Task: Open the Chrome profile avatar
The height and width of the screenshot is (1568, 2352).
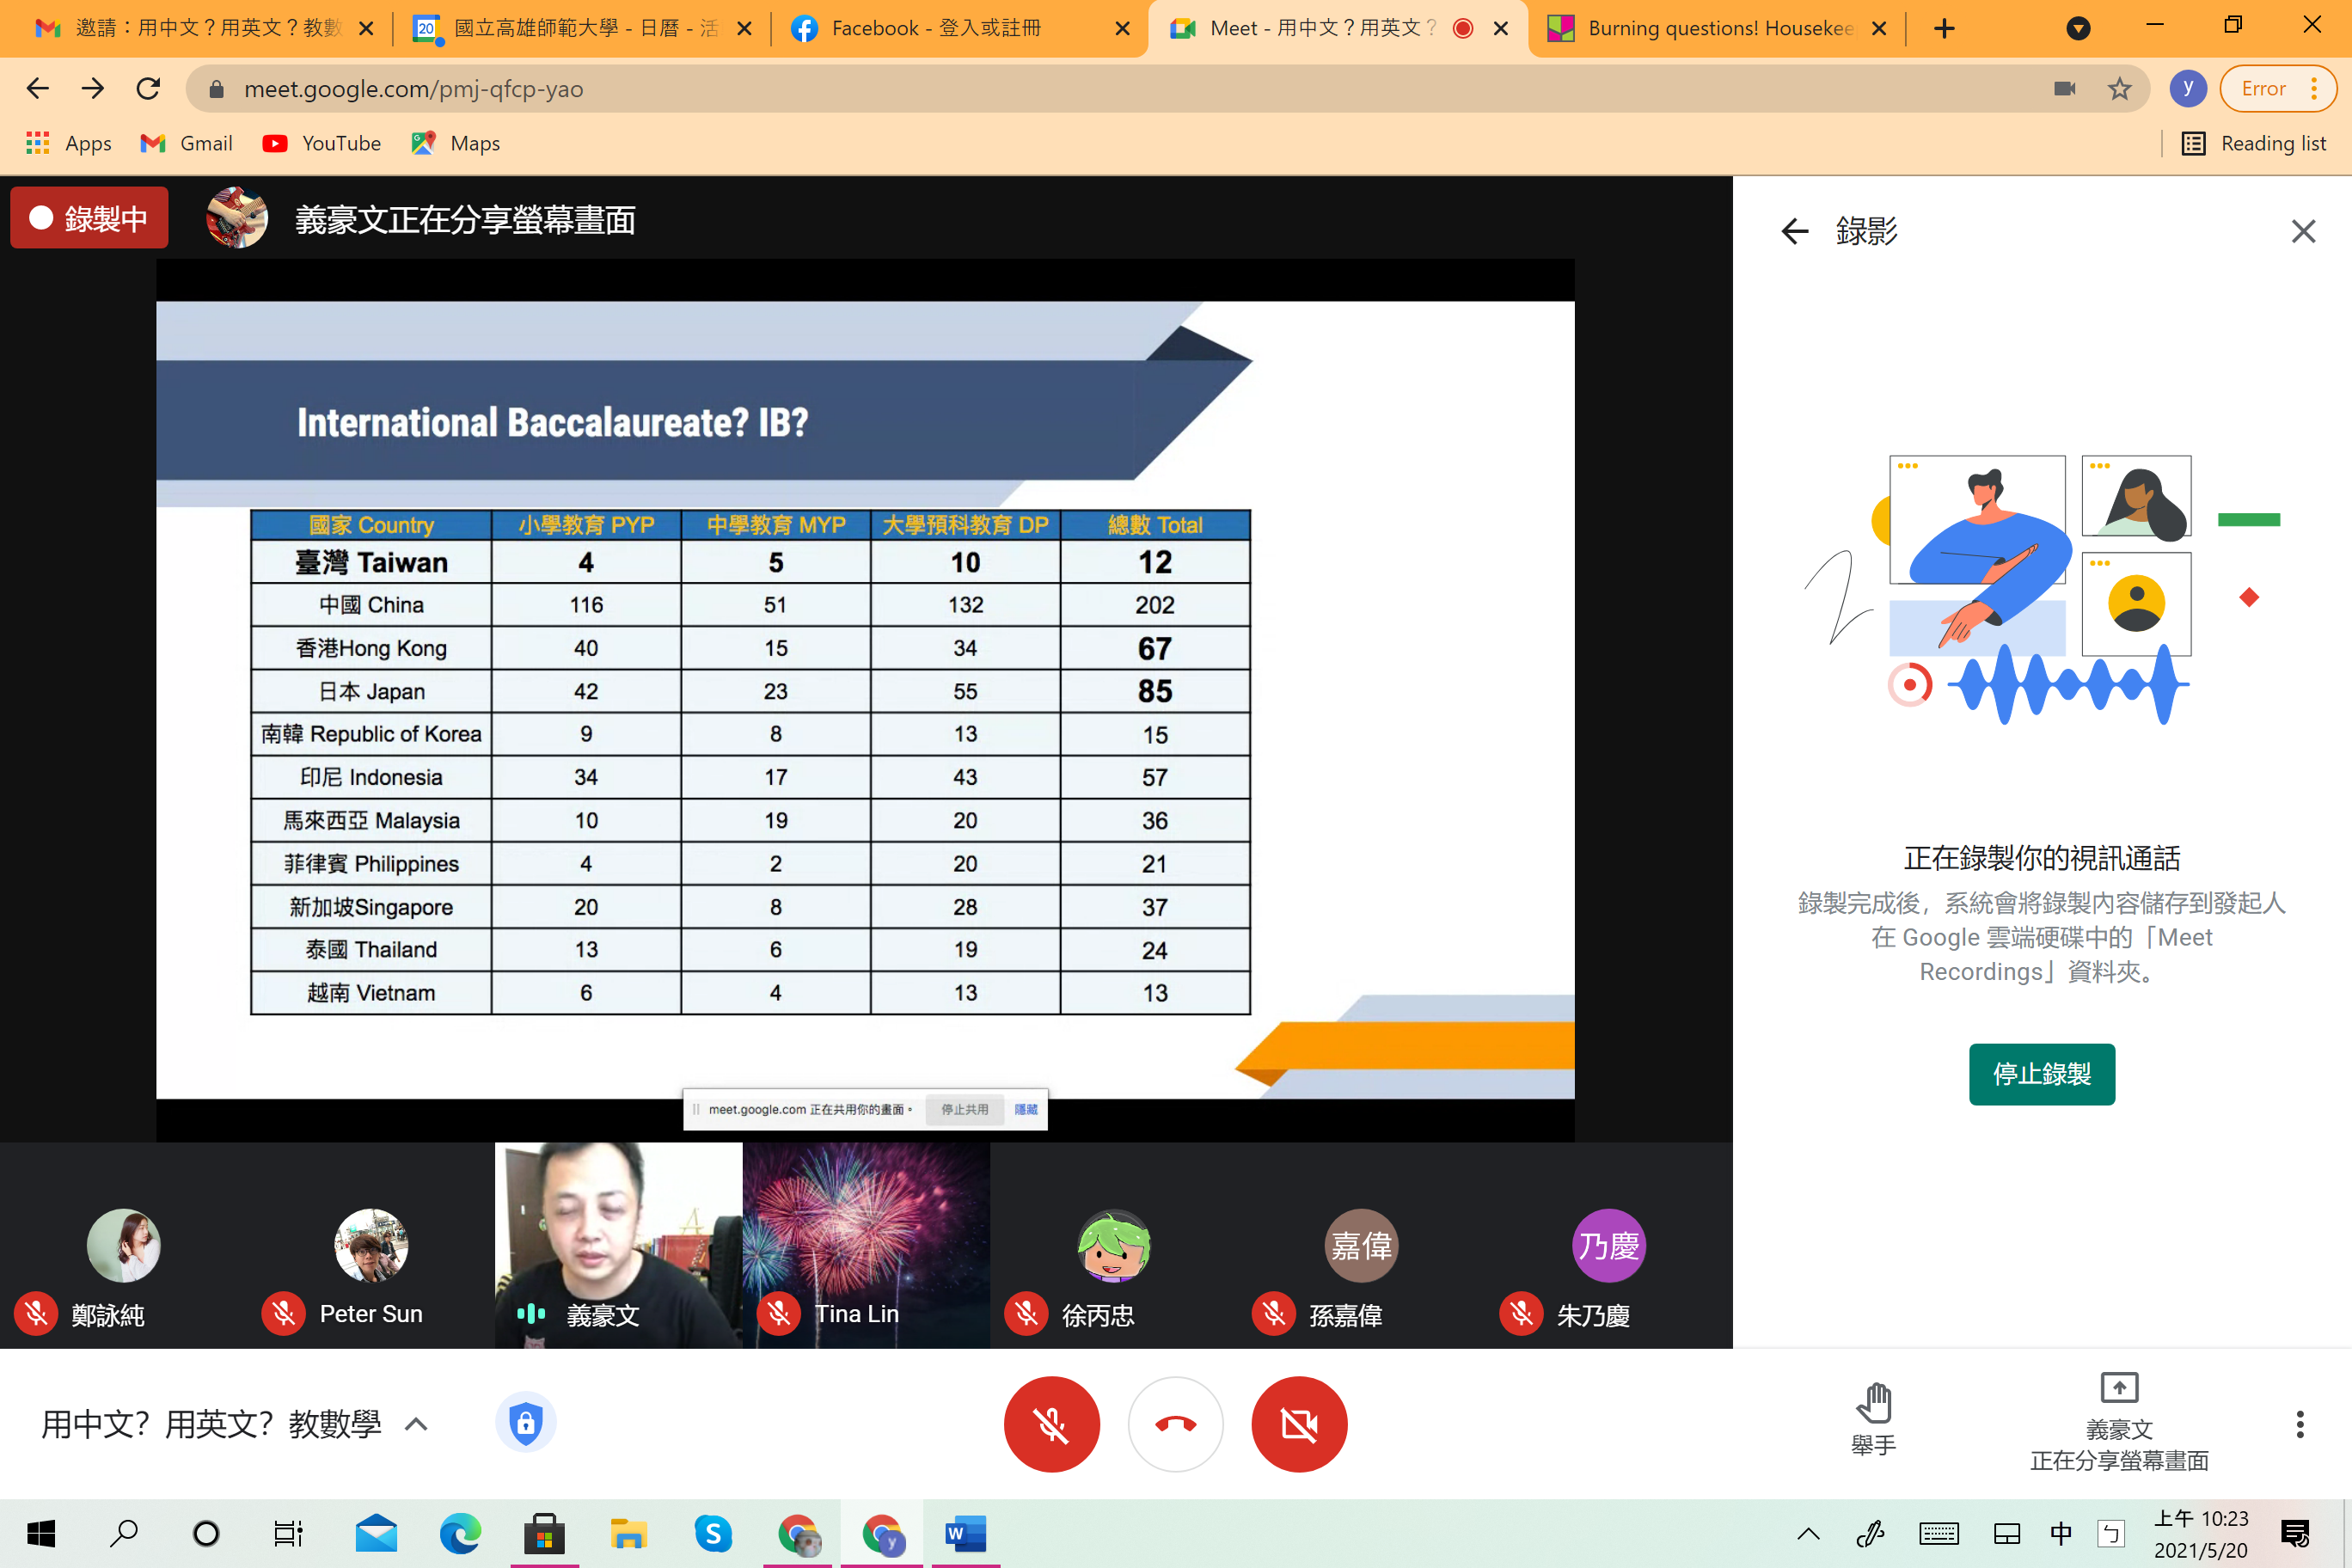Action: tap(2188, 89)
